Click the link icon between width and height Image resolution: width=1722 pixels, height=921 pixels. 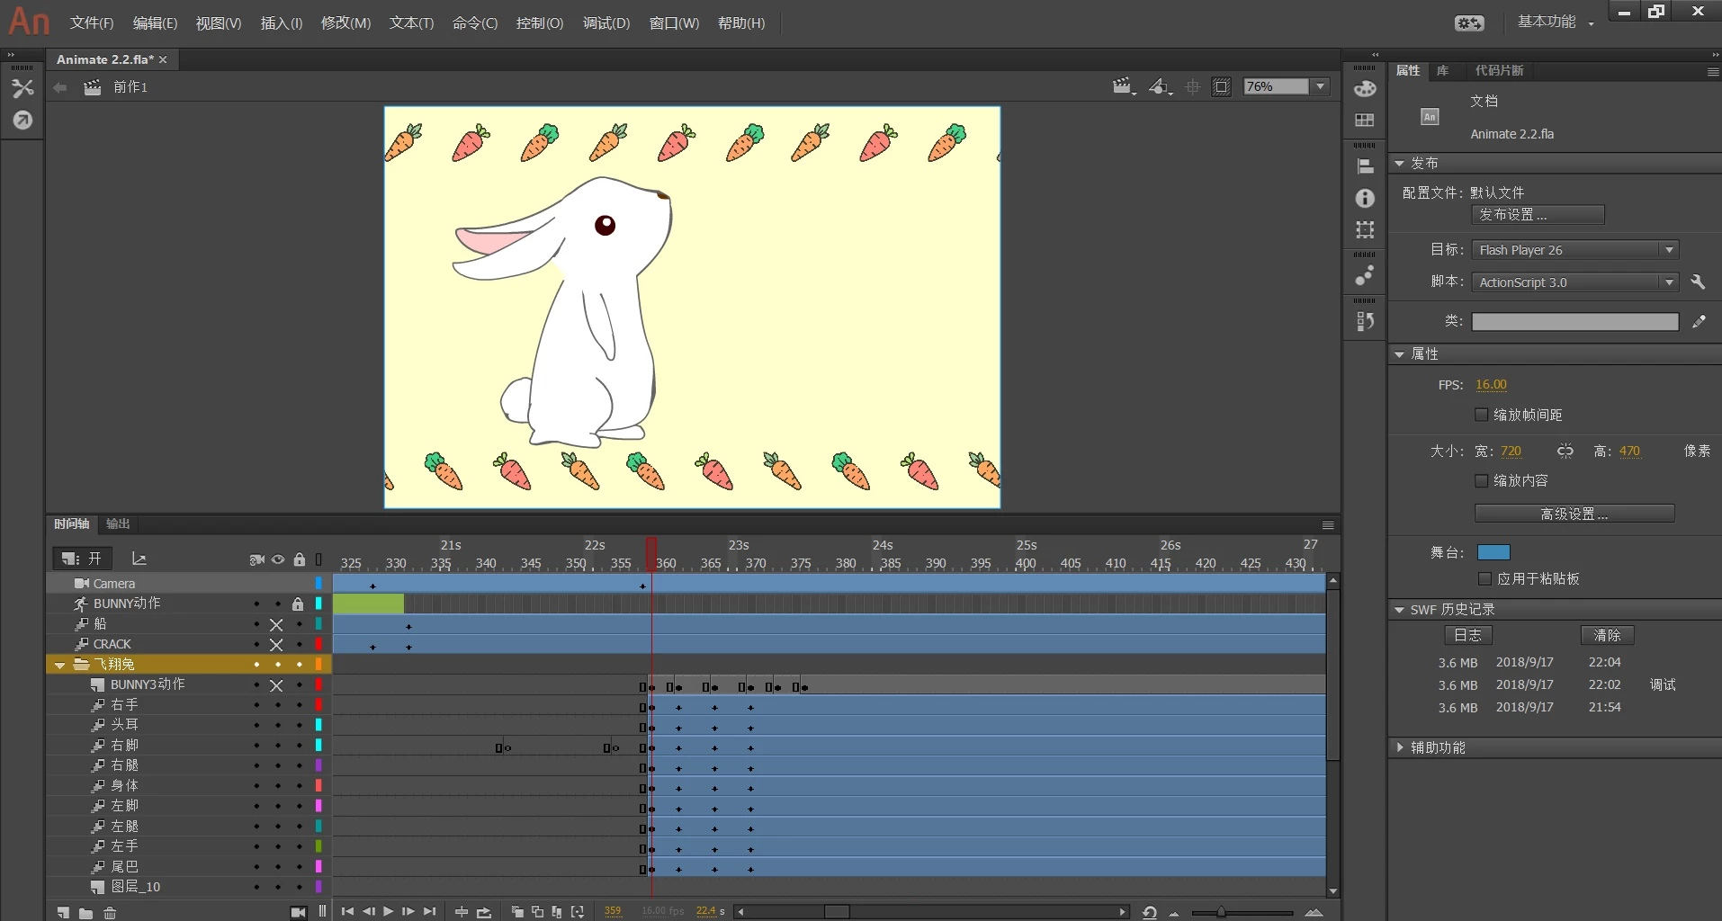(x=1565, y=451)
